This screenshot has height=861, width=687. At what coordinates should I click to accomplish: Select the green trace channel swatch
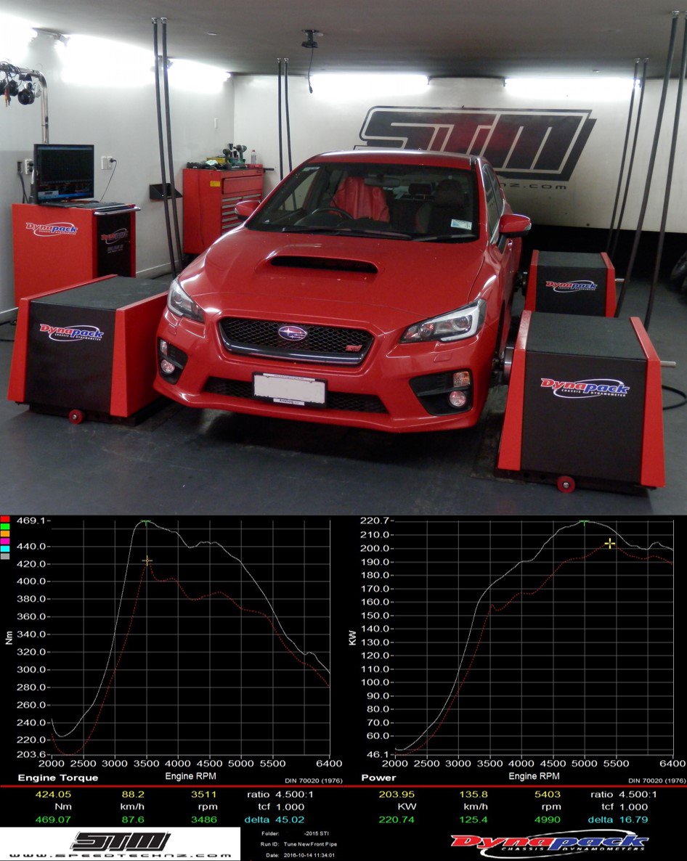[x=5, y=526]
